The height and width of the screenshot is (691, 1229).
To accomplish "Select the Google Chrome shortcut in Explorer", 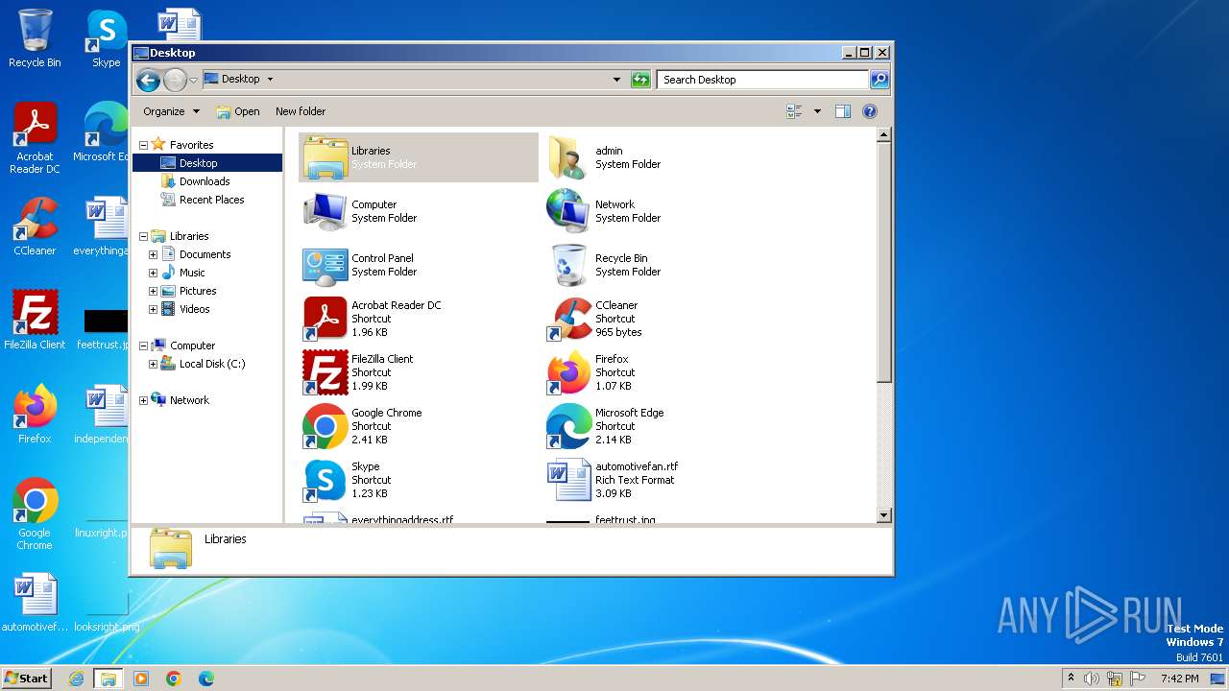I will tap(325, 426).
